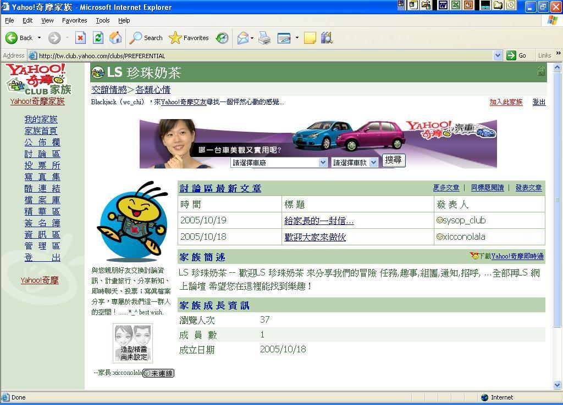
Task: Open the Edit menu
Action: 27,20
